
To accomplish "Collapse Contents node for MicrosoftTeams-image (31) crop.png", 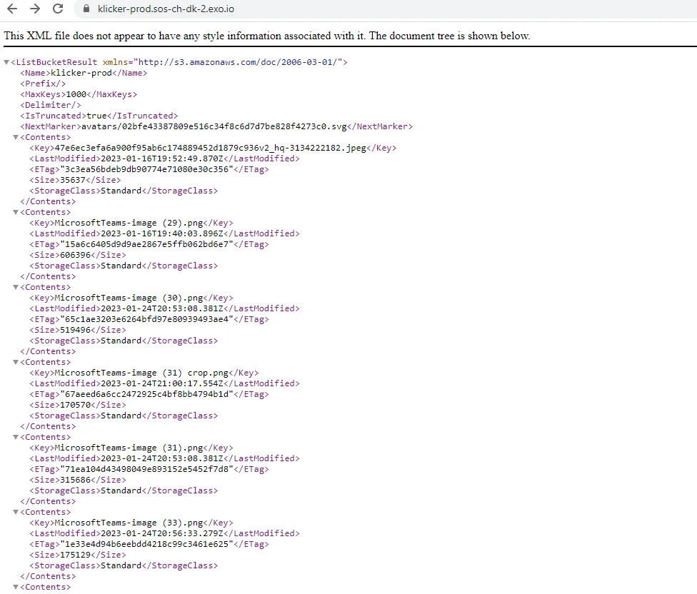I will pos(16,362).
